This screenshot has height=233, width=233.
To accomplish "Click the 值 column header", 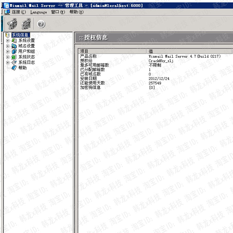I will point(189,51).
